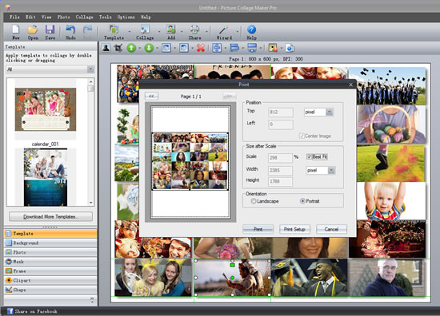
Task: Open Help with the question mark icon
Action: [x=251, y=30]
